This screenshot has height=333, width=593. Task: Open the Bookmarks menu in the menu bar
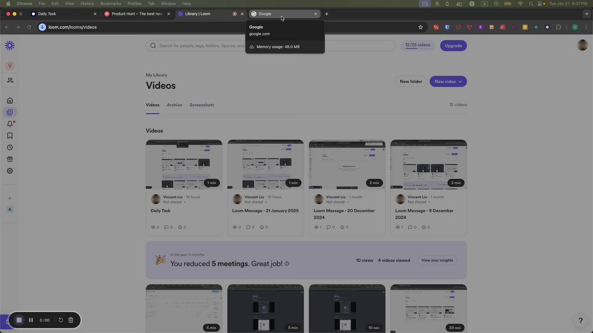coord(111,4)
